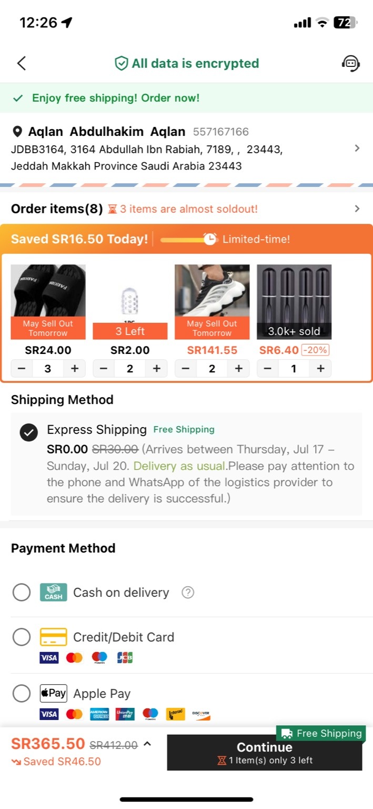The width and height of the screenshot is (373, 809).
Task: Increase black slippers quantity with plus
Action: pos(75,369)
